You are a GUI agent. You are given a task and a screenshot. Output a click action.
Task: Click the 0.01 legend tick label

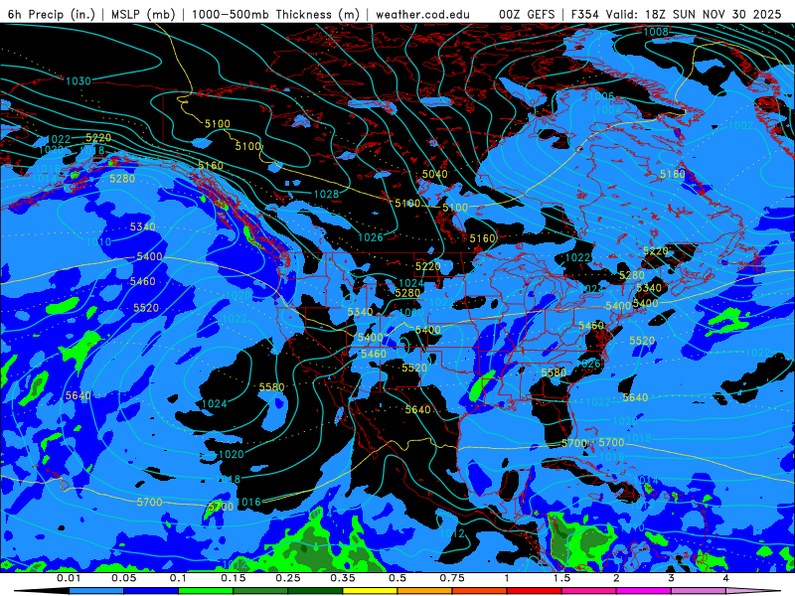pos(69,578)
